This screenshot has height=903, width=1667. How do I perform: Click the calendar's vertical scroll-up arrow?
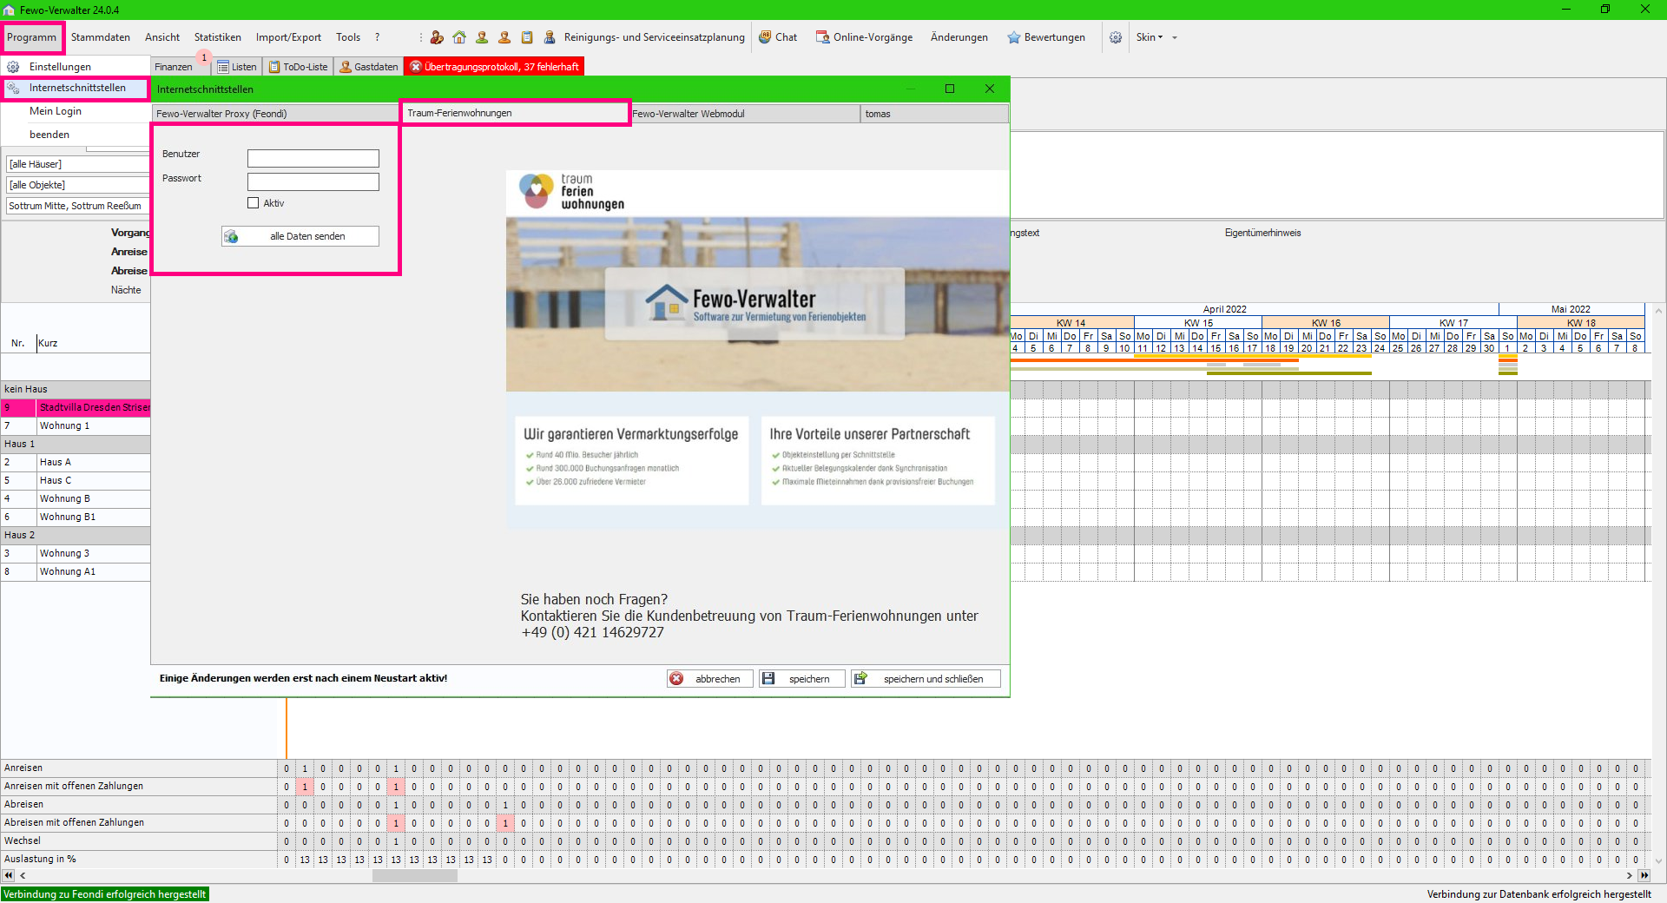click(x=1658, y=310)
